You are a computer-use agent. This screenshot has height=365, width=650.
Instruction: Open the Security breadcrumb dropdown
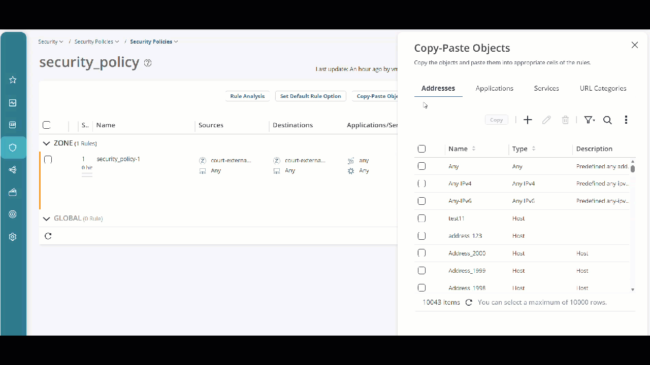coord(51,42)
